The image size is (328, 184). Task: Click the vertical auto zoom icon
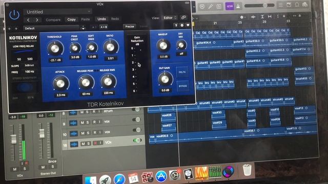coord(262,17)
